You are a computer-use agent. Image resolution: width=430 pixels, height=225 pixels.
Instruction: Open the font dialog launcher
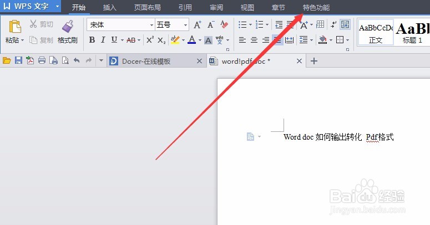pos(227,50)
